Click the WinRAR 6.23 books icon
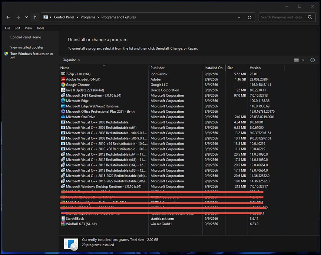This screenshot has height=255, width=321. pyautogui.click(x=63, y=224)
